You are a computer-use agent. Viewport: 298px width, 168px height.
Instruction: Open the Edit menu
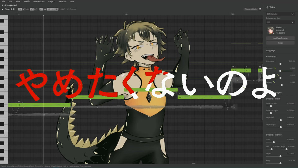click(11, 1)
